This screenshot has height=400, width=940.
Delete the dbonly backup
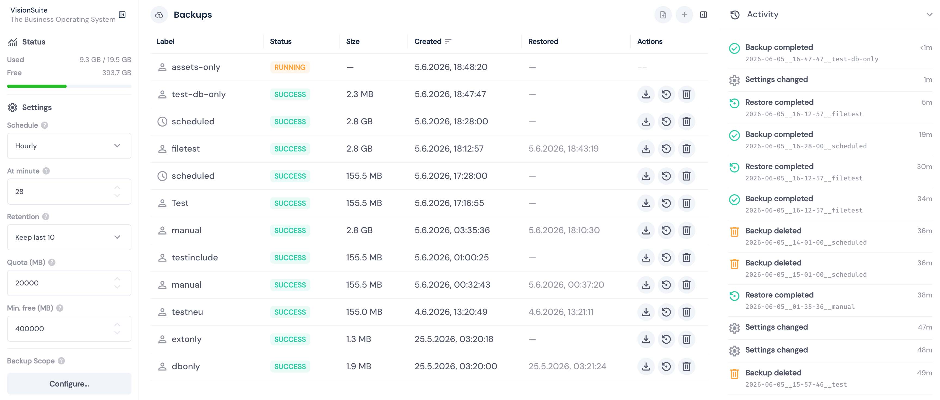point(686,367)
